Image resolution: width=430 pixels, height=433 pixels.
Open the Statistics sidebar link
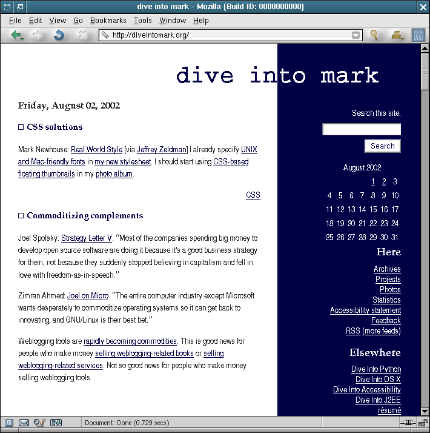[x=386, y=300]
